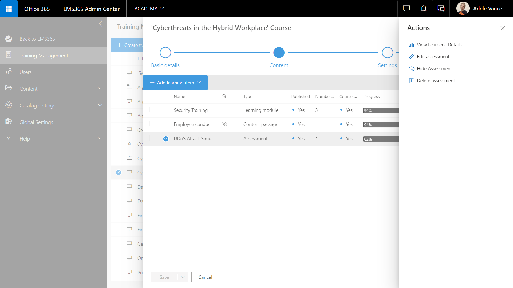Click the Edit assessment pencil icon

click(411, 57)
